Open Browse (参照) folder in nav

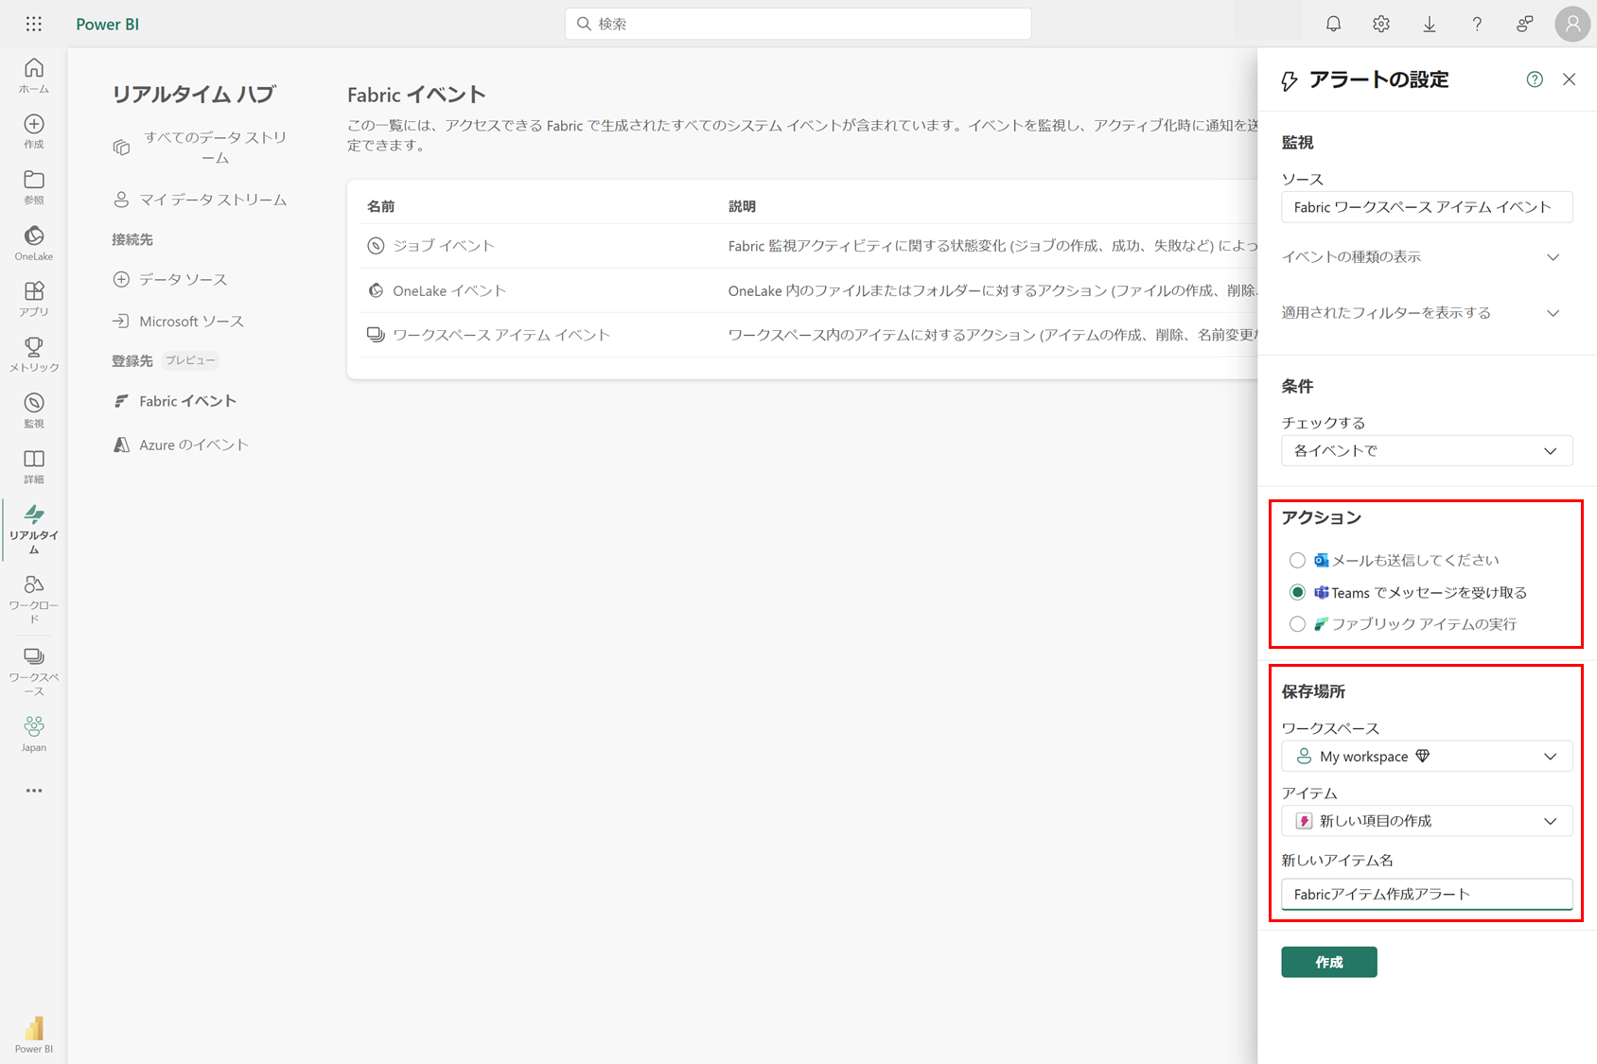pos(34,187)
